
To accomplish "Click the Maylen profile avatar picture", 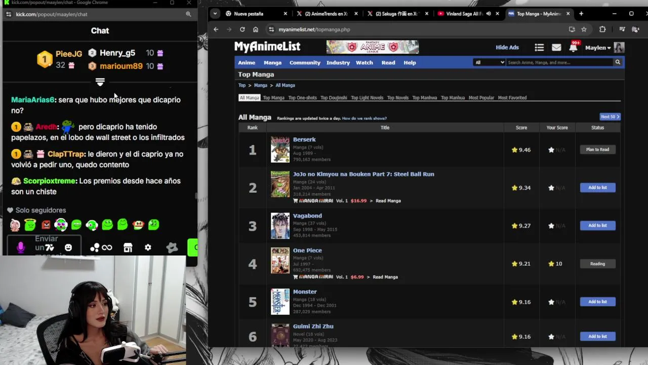I will pyautogui.click(x=619, y=48).
